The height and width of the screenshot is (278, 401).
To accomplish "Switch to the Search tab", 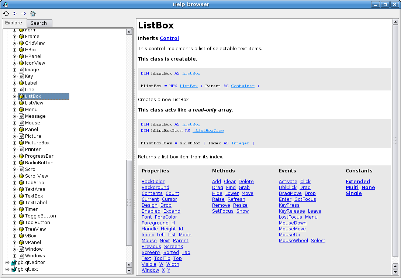I will click(x=39, y=23).
